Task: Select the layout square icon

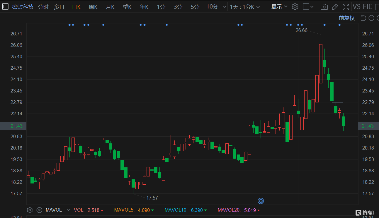Action: [306, 6]
